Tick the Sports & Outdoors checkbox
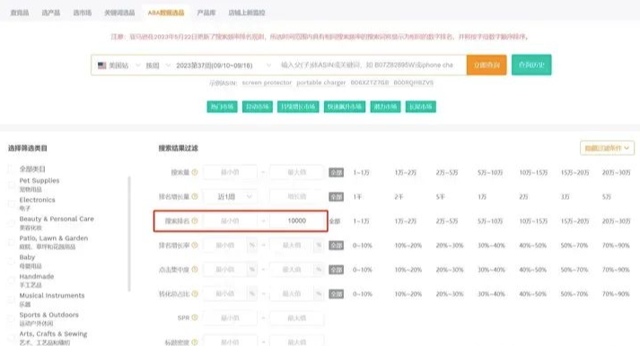640x346 pixels. [x=12, y=319]
